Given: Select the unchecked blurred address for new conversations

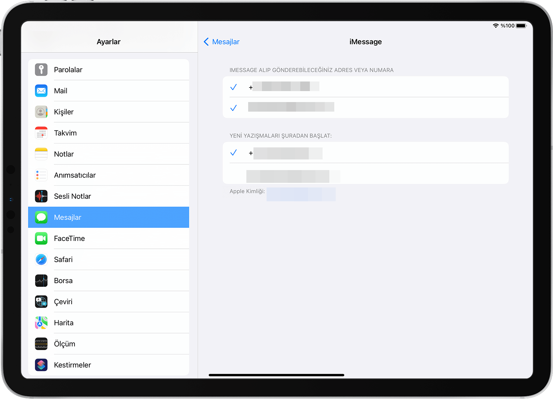Looking at the screenshot, I should pyautogui.click(x=365, y=174).
